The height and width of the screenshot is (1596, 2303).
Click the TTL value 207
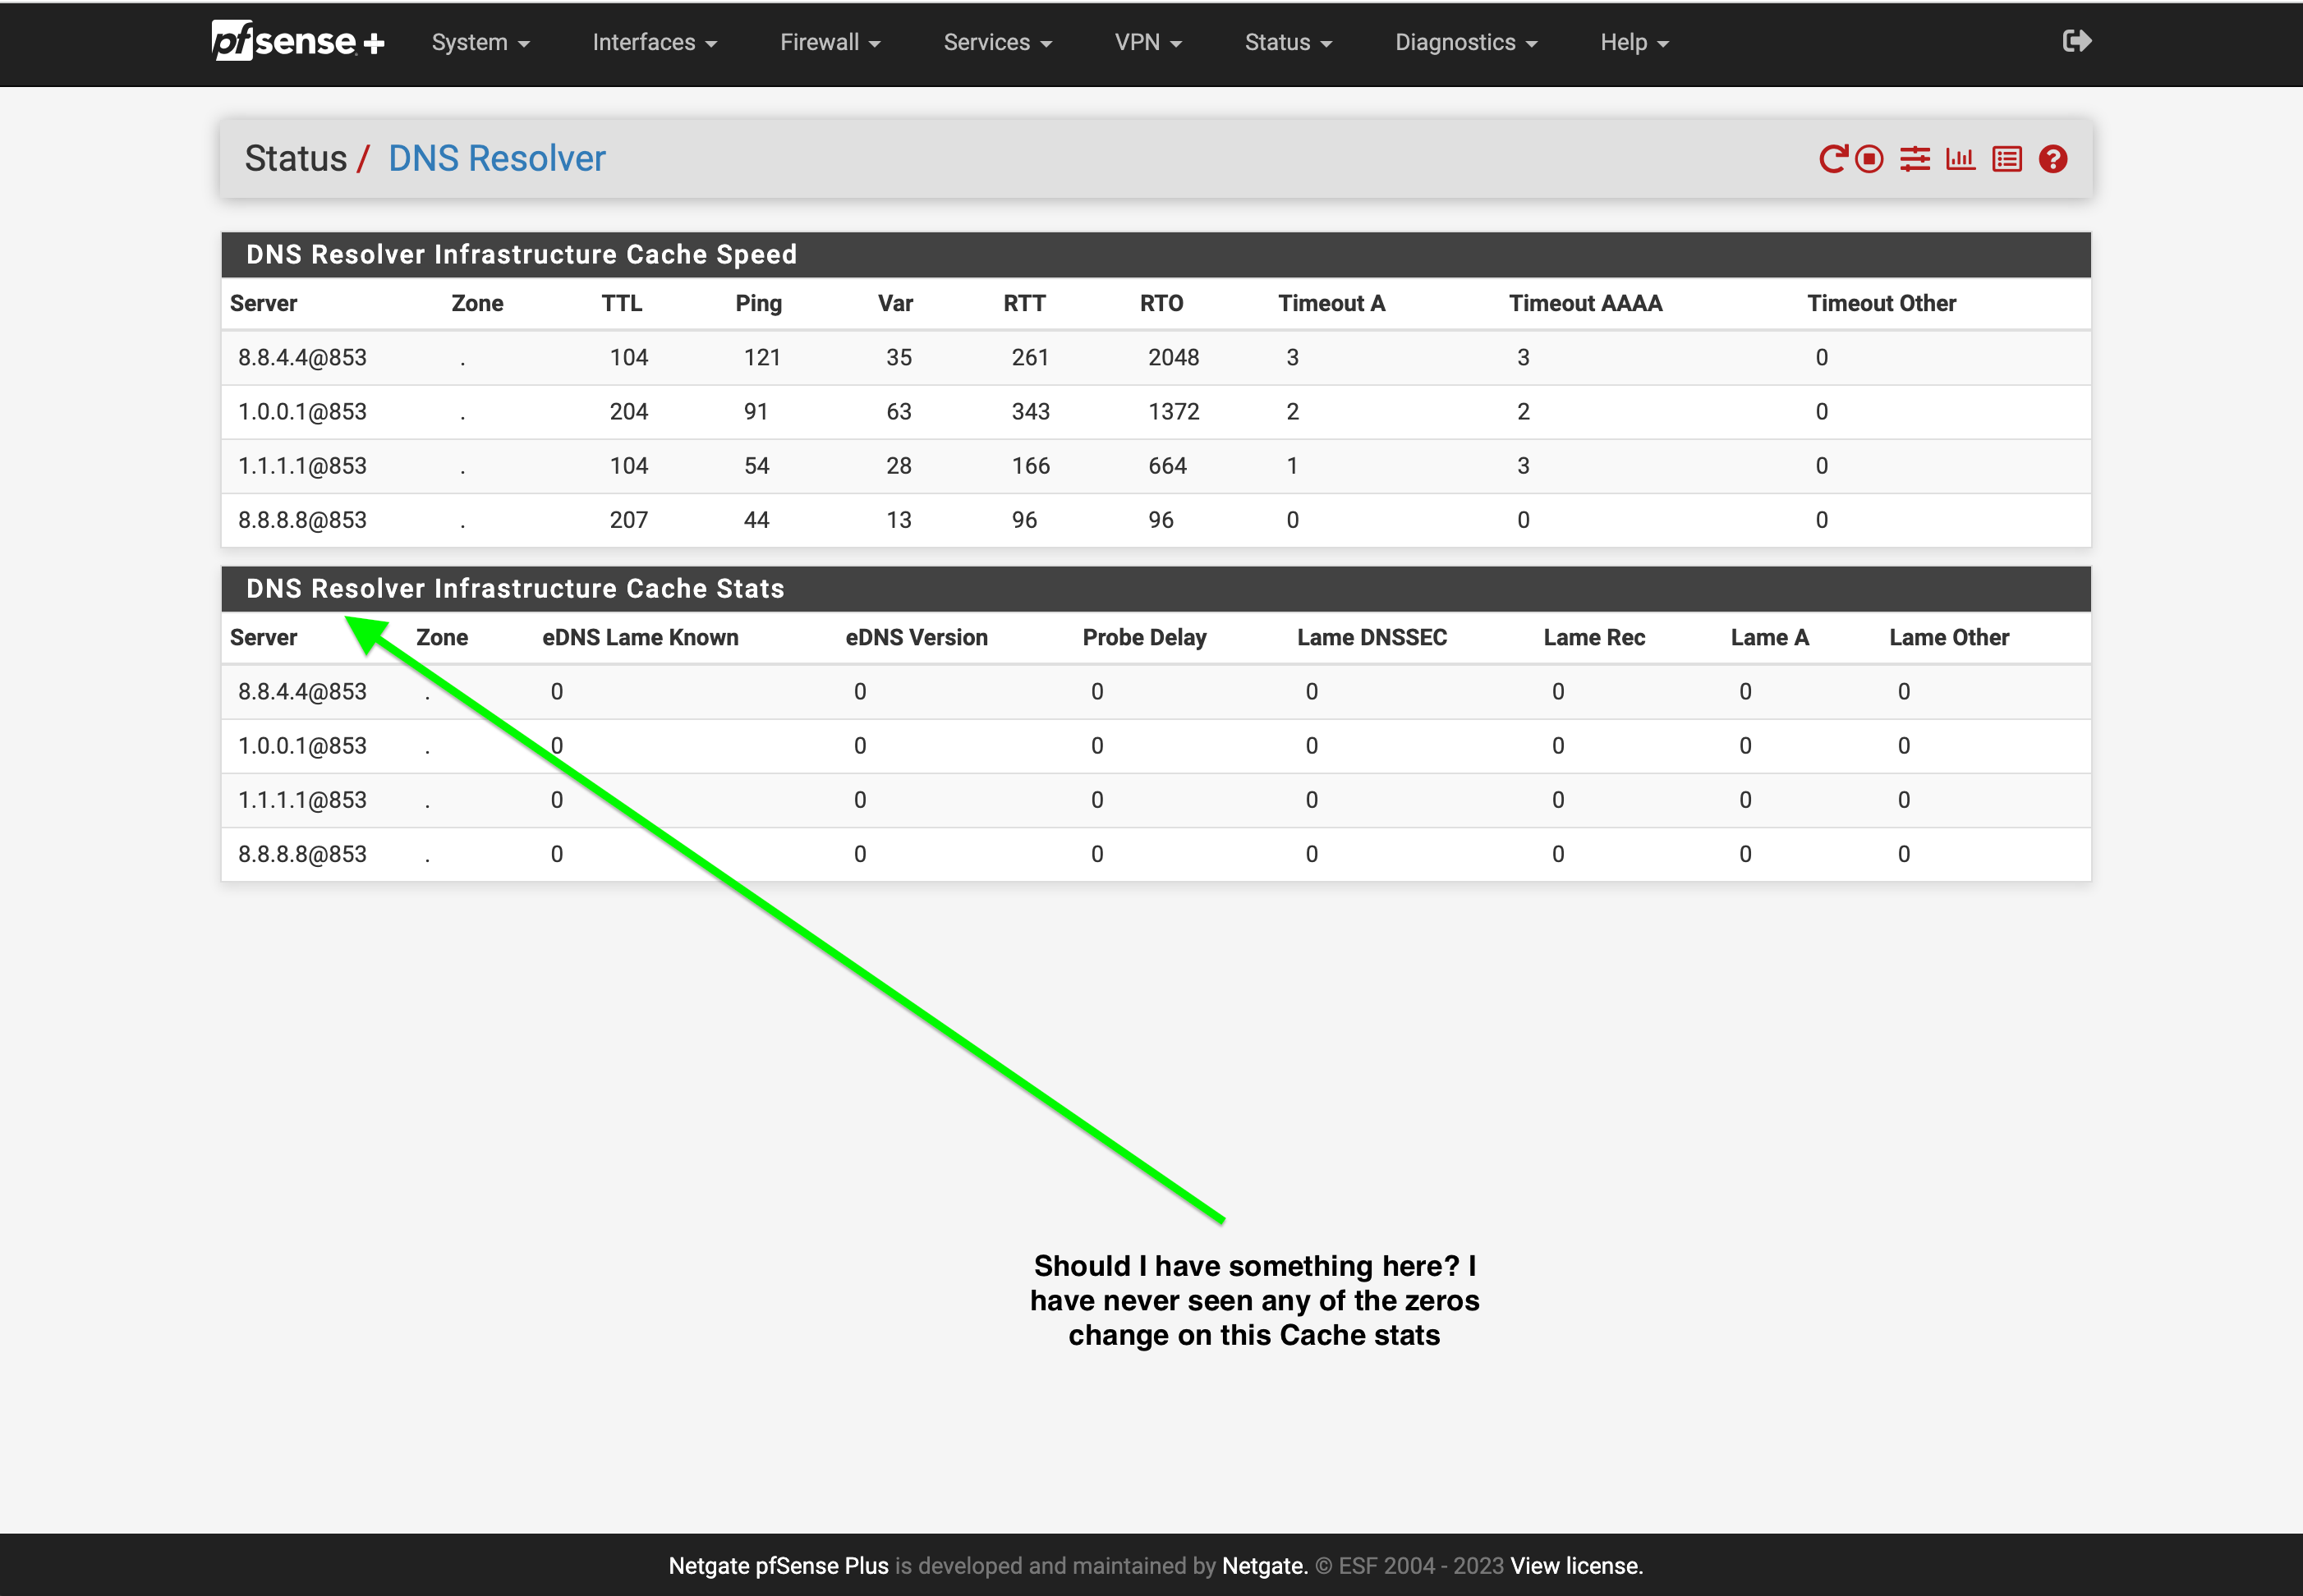(x=629, y=519)
